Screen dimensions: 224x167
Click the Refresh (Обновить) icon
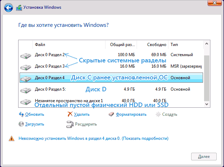pyautogui.click(x=21, y=114)
